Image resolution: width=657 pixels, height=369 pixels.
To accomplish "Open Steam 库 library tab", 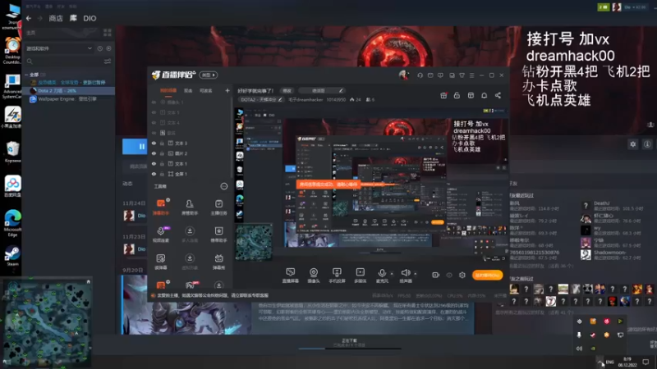I will click(x=73, y=18).
